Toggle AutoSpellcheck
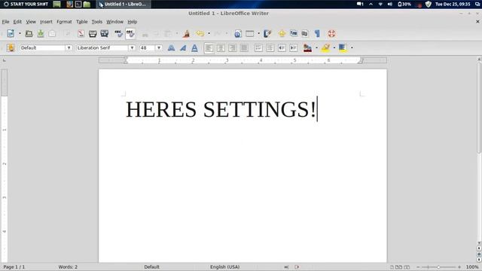Image resolution: width=482 pixels, height=271 pixels. (x=130, y=33)
